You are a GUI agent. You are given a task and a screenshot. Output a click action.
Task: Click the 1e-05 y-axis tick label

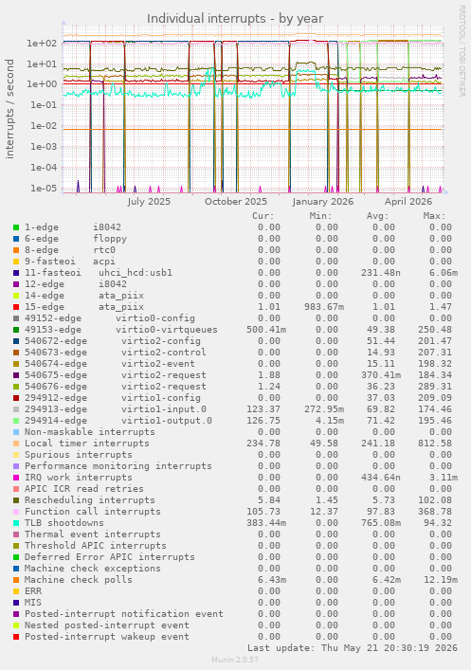click(42, 189)
